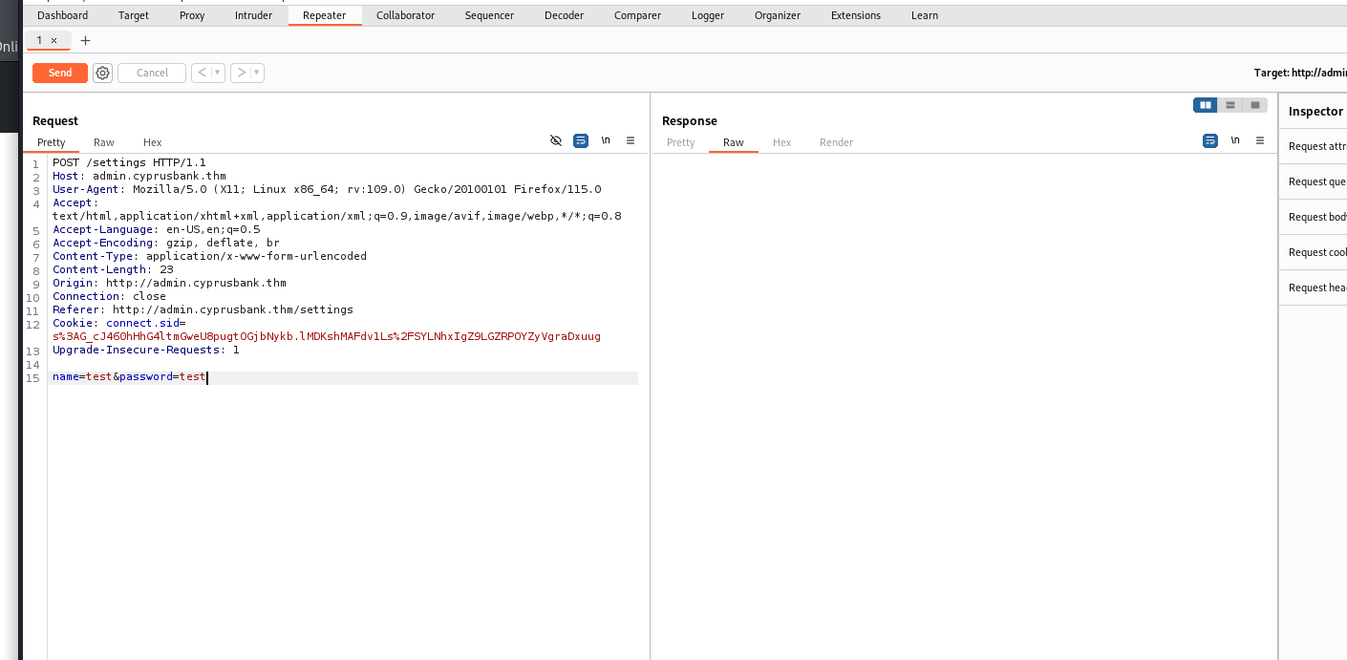
Task: Expand Request body parameters in Inspector
Action: tap(1317, 217)
